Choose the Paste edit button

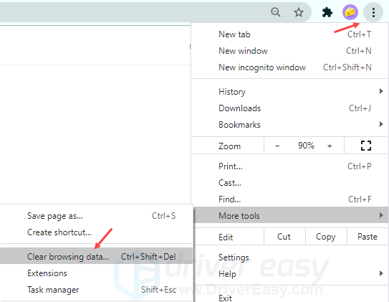(x=368, y=237)
